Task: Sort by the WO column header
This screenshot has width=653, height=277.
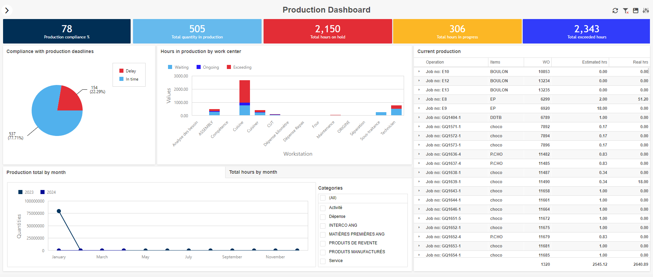Action: pyautogui.click(x=537, y=62)
